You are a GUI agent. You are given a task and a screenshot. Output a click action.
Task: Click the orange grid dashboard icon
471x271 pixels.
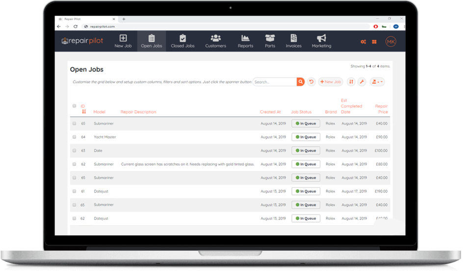click(x=374, y=42)
